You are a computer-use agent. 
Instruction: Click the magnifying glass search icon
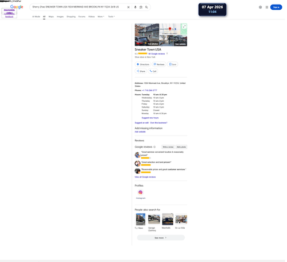click(x=146, y=7)
